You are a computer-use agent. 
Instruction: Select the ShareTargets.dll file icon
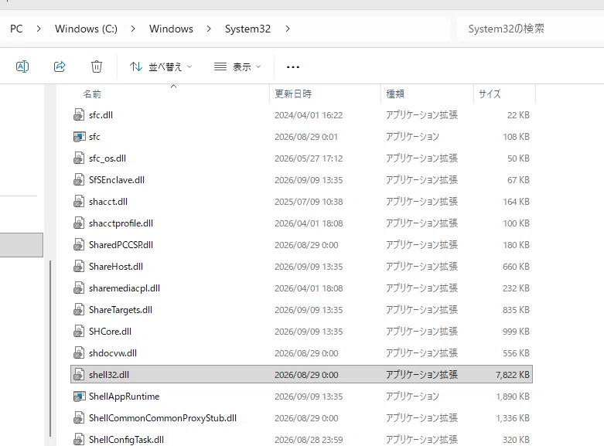(x=79, y=310)
